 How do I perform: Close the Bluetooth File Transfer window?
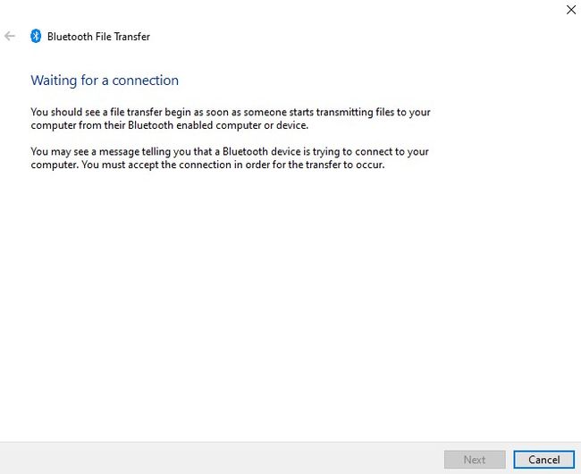(x=571, y=10)
